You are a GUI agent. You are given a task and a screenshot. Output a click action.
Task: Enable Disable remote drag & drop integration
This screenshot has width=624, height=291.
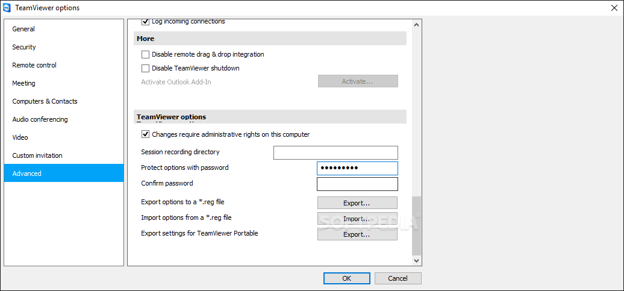click(145, 54)
